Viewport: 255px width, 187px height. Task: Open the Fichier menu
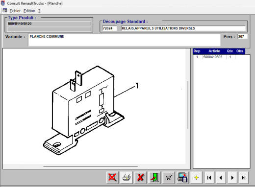pos(15,11)
